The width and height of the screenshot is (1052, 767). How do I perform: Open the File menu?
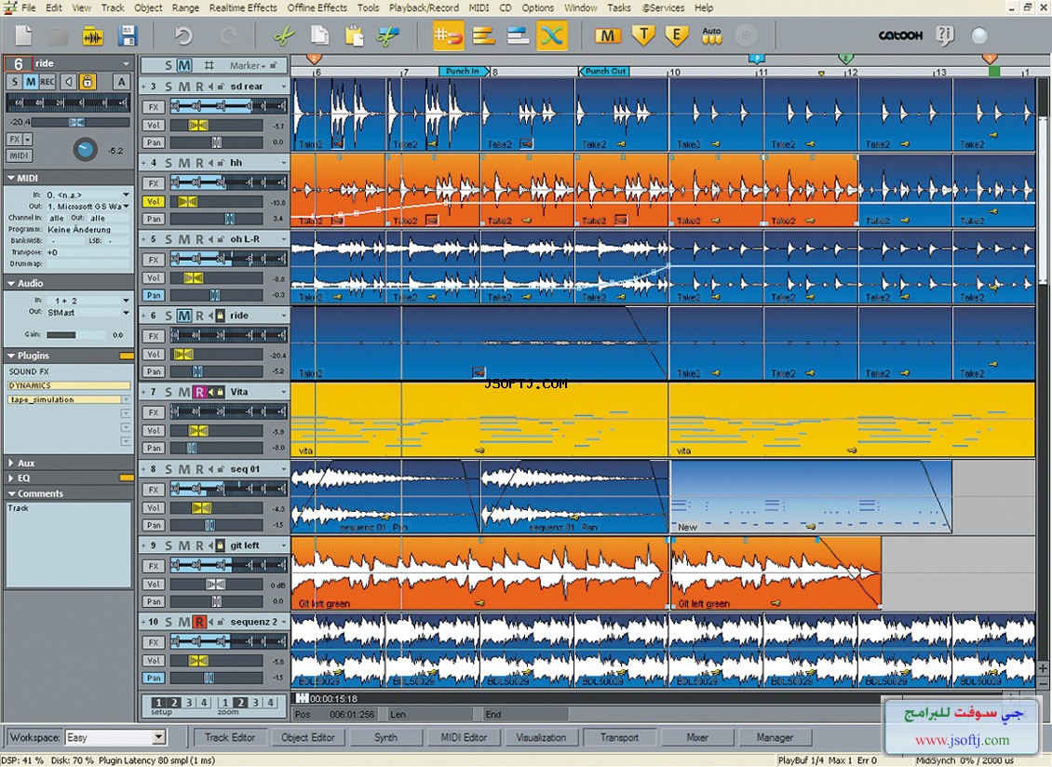coord(28,8)
